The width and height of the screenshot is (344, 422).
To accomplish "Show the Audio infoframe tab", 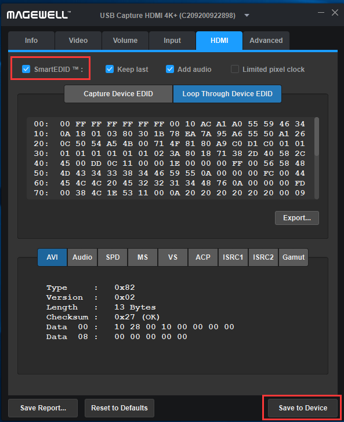I will (82, 257).
